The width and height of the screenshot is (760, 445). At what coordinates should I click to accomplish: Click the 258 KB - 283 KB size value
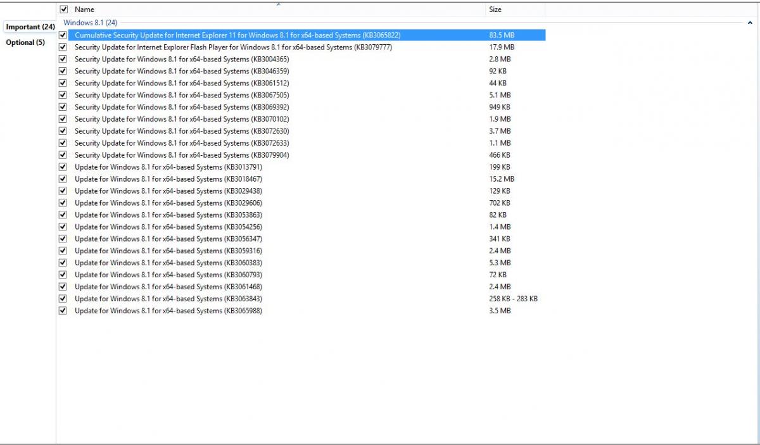(513, 299)
